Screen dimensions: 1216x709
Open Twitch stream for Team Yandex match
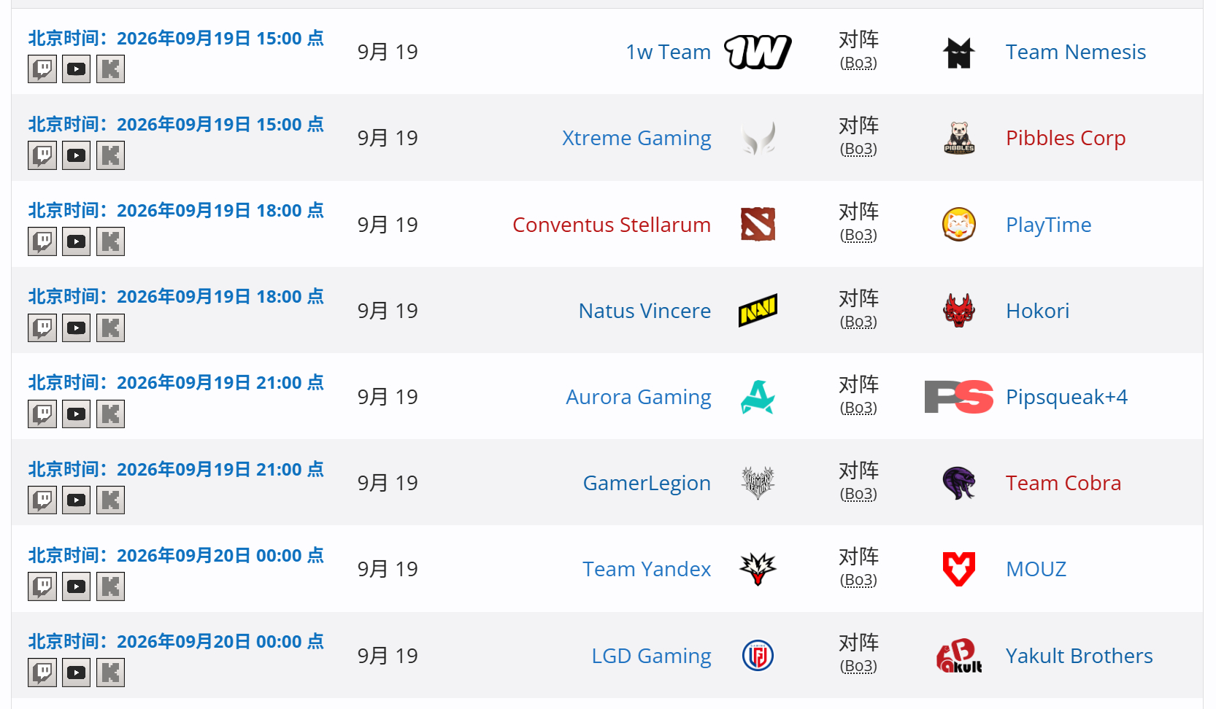tap(42, 586)
